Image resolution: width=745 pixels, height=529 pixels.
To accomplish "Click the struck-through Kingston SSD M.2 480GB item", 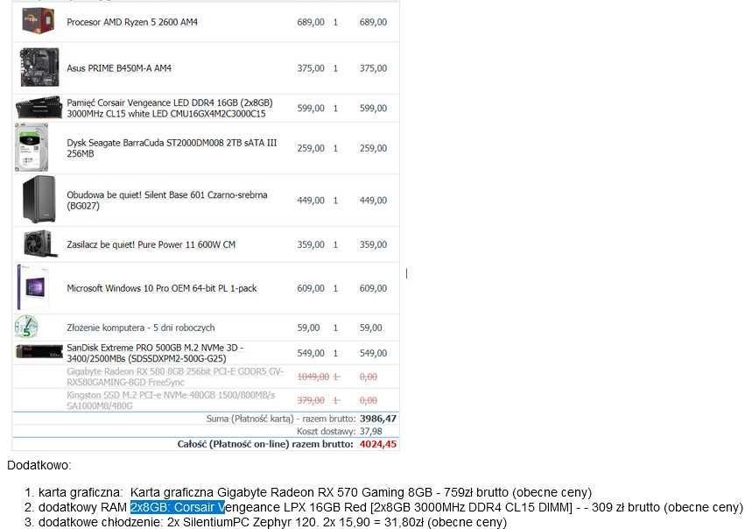I will (171, 400).
